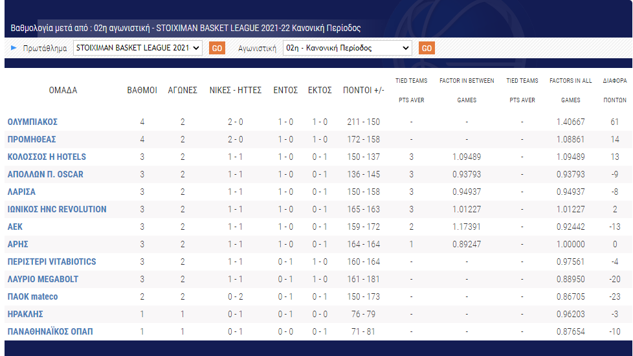
Task: Select ΠΑΟΚ mateco team link
Action: click(x=32, y=296)
